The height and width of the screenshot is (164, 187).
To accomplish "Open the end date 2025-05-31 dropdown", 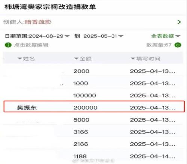I will point(121,36).
